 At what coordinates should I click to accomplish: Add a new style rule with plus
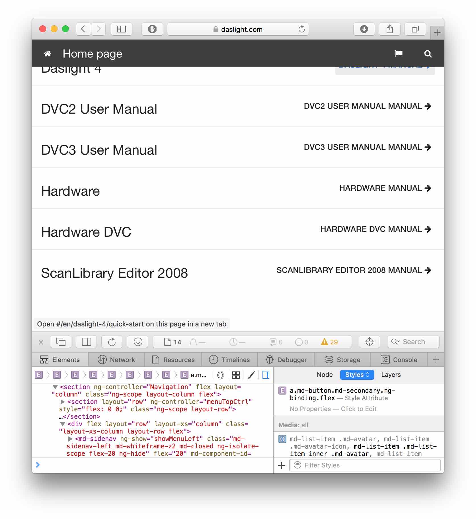[x=282, y=465]
